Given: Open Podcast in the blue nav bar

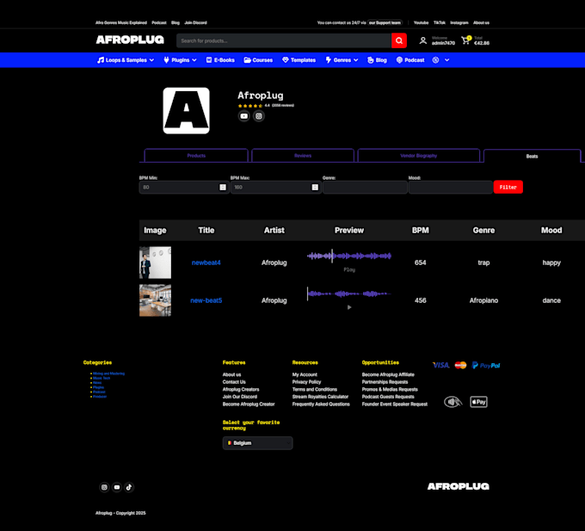Looking at the screenshot, I should click(410, 60).
